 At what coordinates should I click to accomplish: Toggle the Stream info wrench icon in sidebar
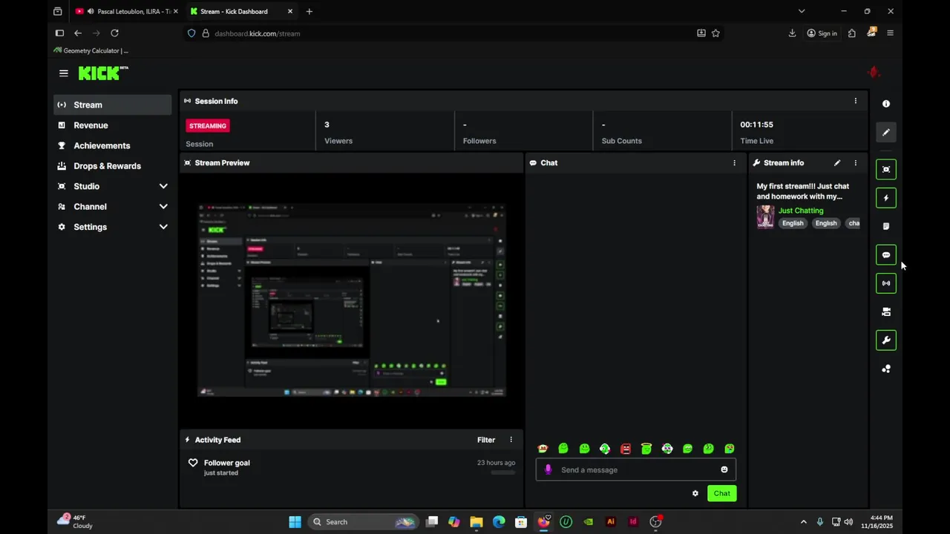(x=885, y=340)
